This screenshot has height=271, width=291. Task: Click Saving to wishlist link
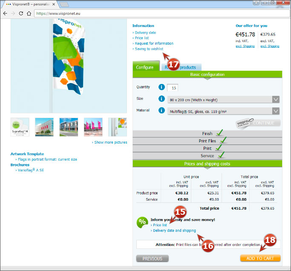(149, 49)
